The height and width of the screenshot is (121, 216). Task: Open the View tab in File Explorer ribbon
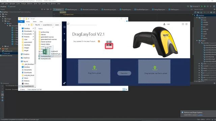coord(41,22)
